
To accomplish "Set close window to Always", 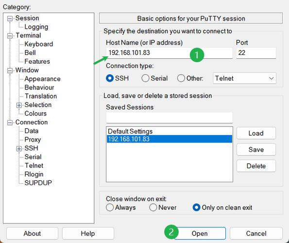I will click(x=110, y=208).
